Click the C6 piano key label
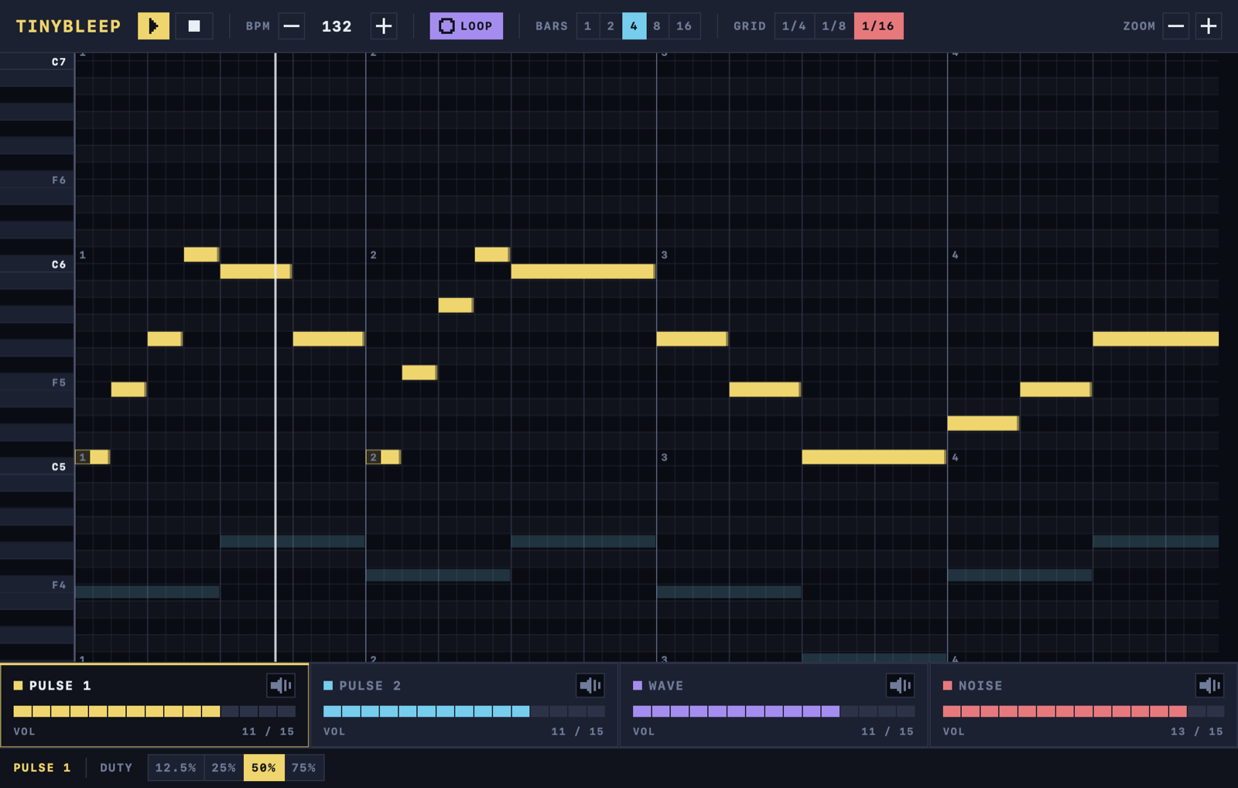Image resolution: width=1238 pixels, height=788 pixels. (x=59, y=265)
